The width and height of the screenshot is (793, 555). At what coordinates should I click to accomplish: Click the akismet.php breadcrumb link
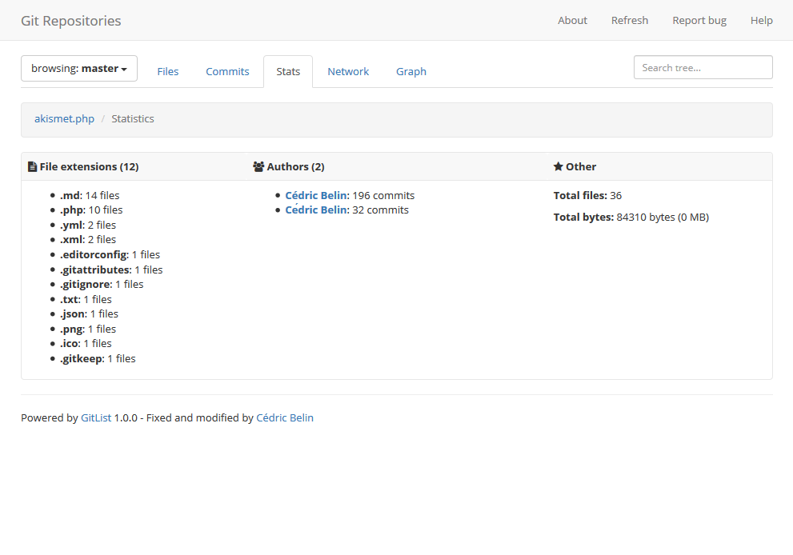pyautogui.click(x=64, y=118)
